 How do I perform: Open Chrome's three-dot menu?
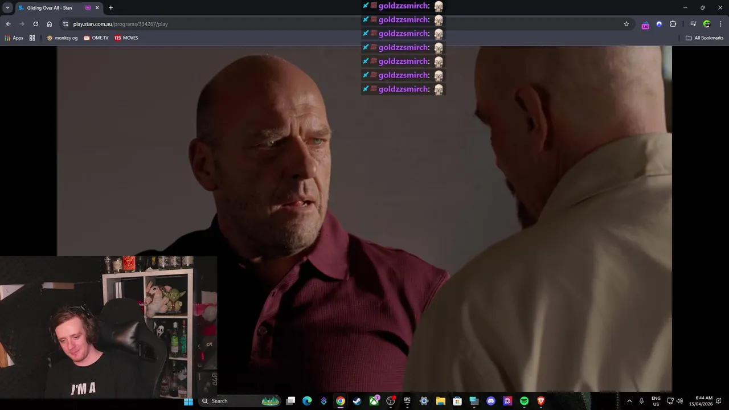720,24
